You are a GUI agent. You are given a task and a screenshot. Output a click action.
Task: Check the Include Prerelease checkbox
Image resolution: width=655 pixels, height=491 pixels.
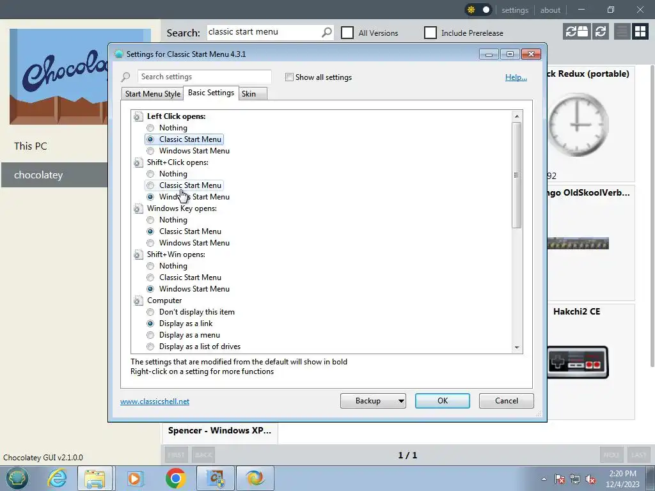(x=430, y=33)
